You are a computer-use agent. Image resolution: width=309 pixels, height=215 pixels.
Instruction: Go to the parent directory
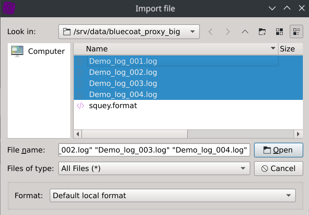pyautogui.click(x=245, y=32)
